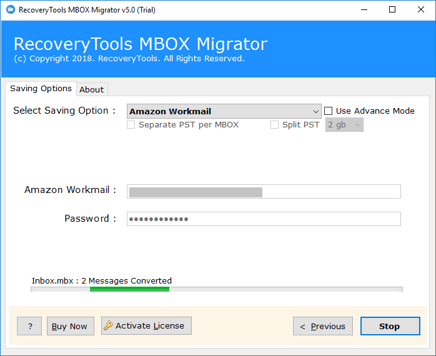This screenshot has height=356, width=436.
Task: Click the conversion progress bar
Action: pyautogui.click(x=217, y=289)
